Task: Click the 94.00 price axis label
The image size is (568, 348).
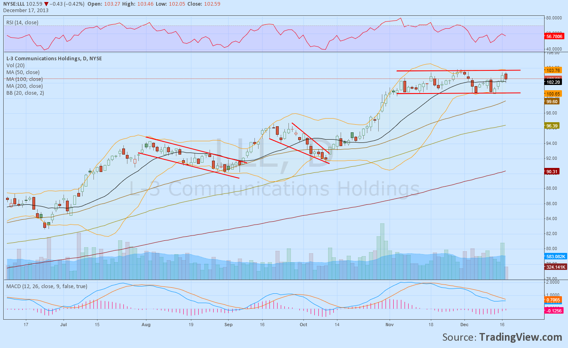Action: [x=551, y=144]
